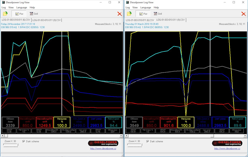This screenshot has width=248, height=157.
Task: Toggle grey Об/мин 3549 channel box
Action: pyautogui.click(x=134, y=122)
